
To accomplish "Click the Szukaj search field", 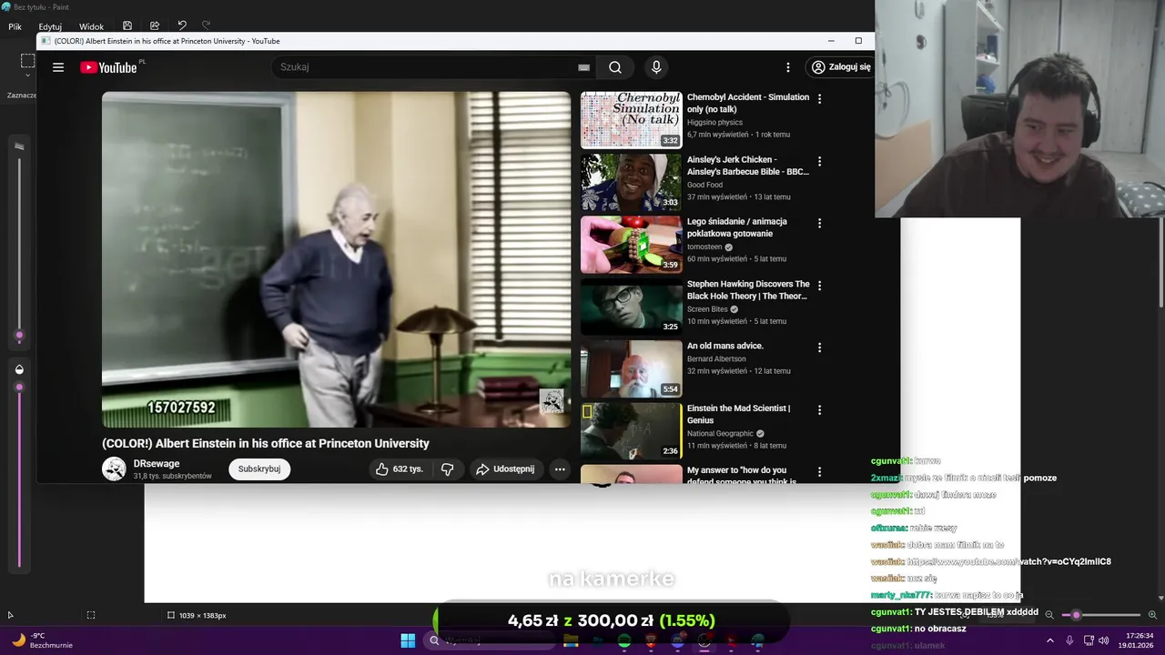I will (x=423, y=67).
